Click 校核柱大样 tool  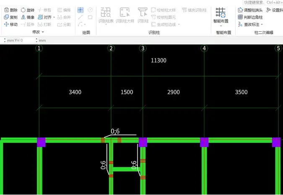coord(164,10)
